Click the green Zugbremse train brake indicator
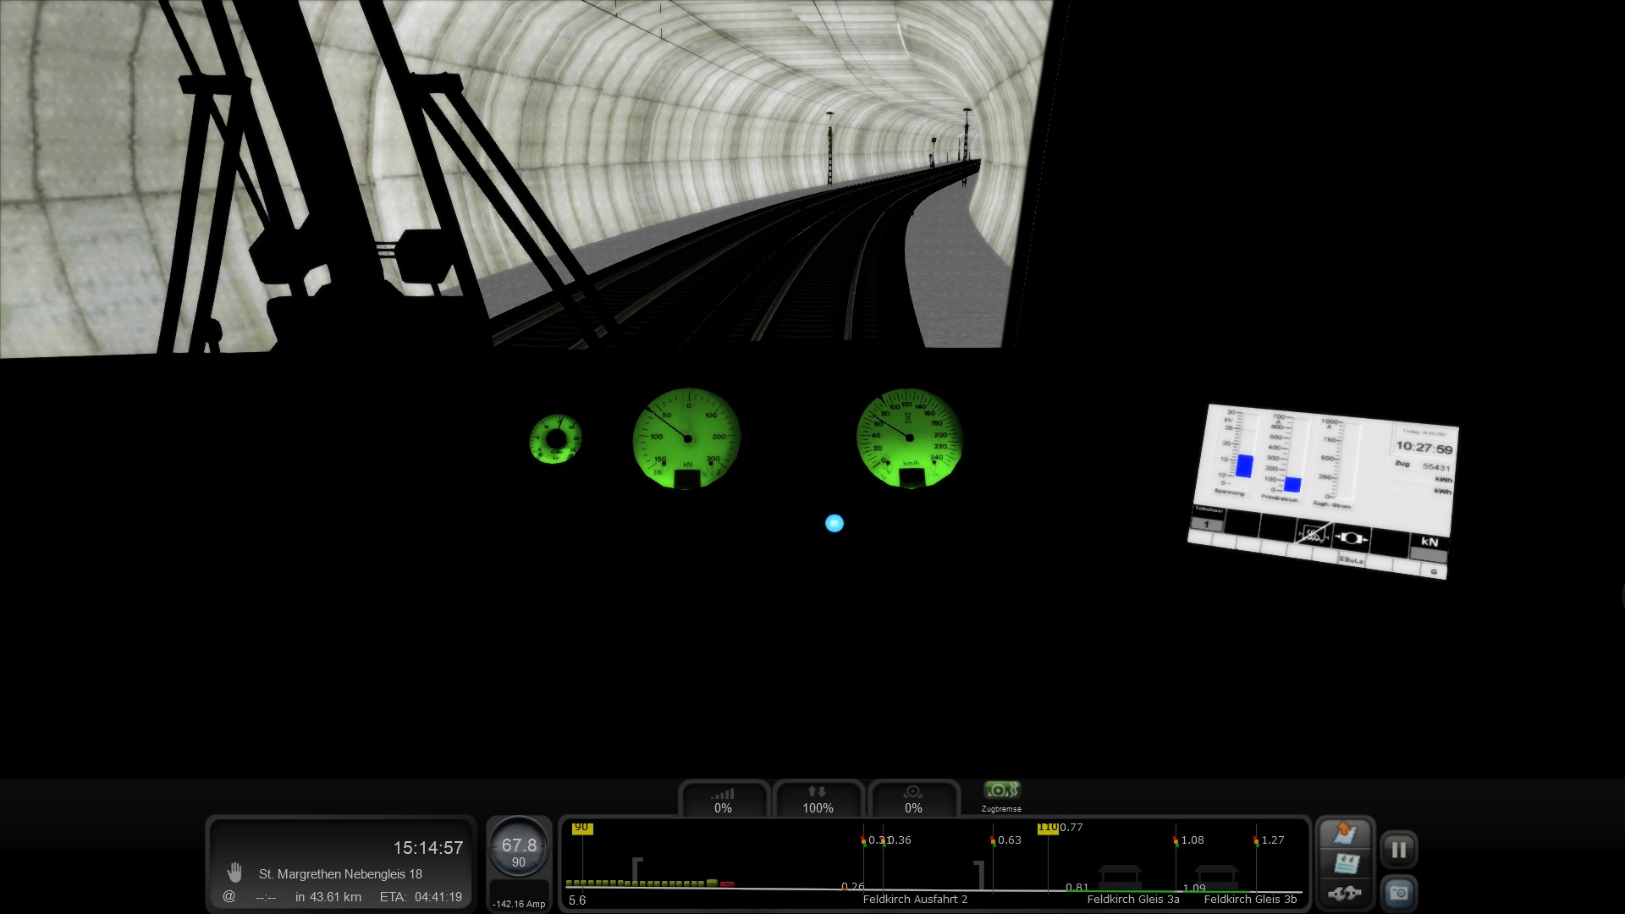This screenshot has height=914, width=1625. (x=1001, y=790)
